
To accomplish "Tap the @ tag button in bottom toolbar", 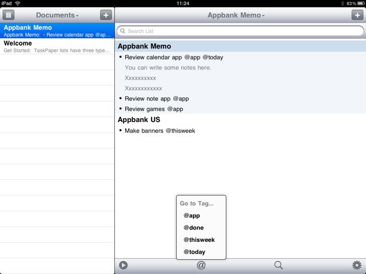I will click(201, 265).
